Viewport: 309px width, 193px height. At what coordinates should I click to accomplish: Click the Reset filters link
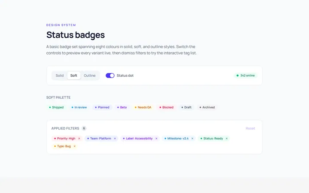click(250, 128)
